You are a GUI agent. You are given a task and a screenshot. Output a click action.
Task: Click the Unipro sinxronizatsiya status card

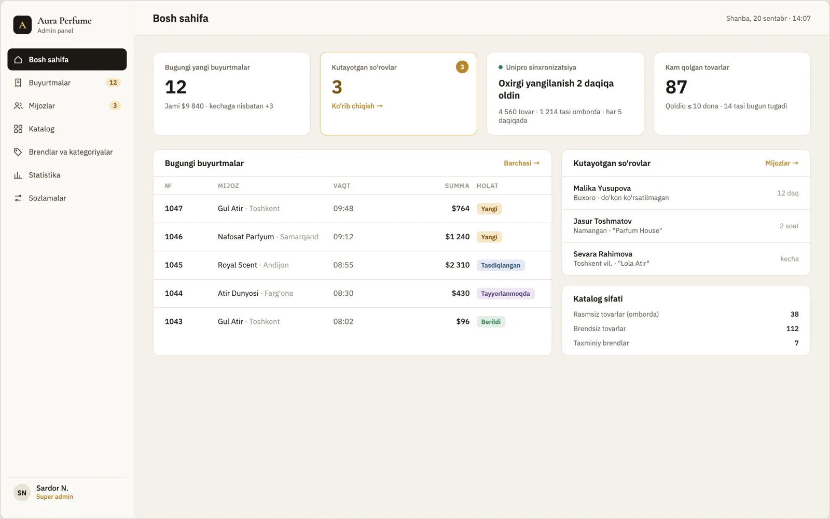[x=565, y=93]
